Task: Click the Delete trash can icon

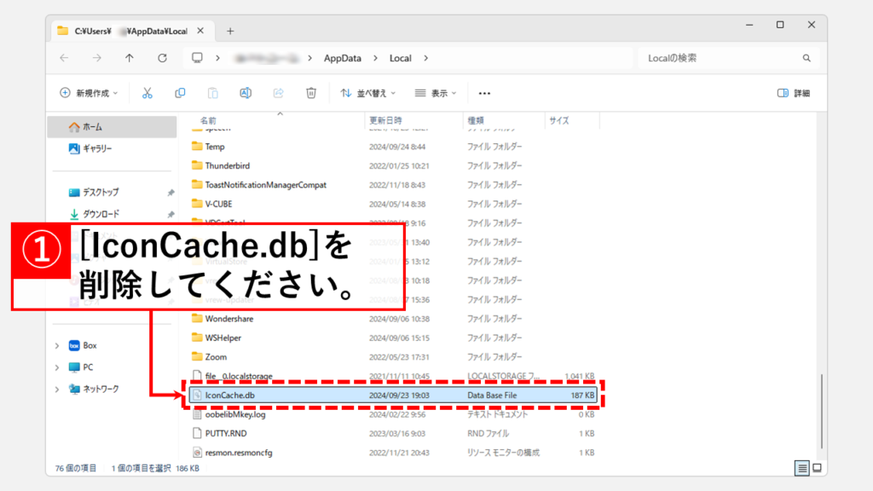Action: [311, 93]
